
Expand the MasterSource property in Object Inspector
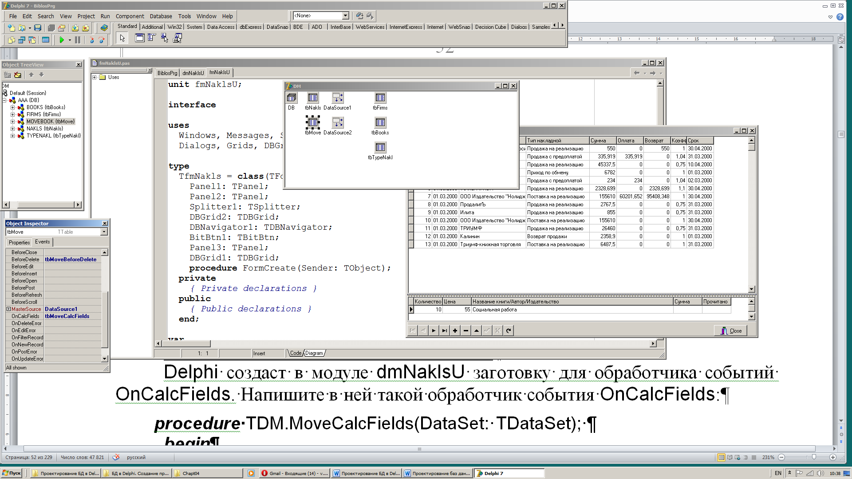pyautogui.click(x=8, y=309)
